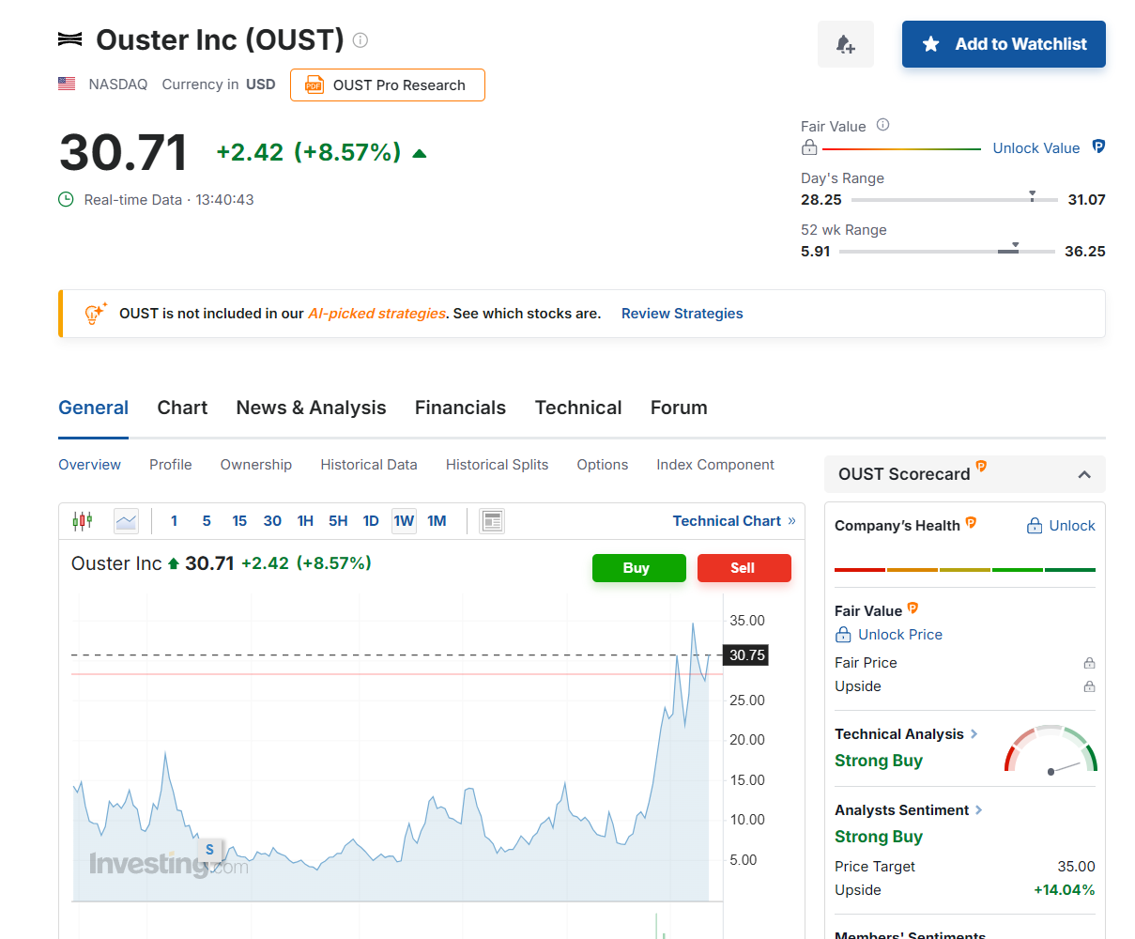This screenshot has height=939, width=1135.
Task: Select the 1 minute chart interval
Action: 174,521
